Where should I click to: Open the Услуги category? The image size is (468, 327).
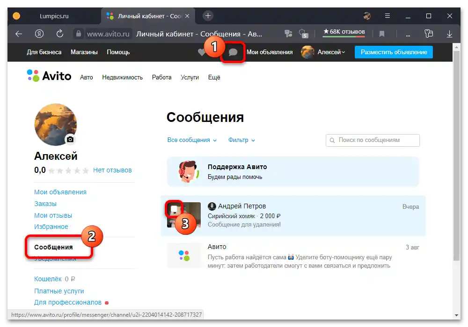(x=190, y=78)
